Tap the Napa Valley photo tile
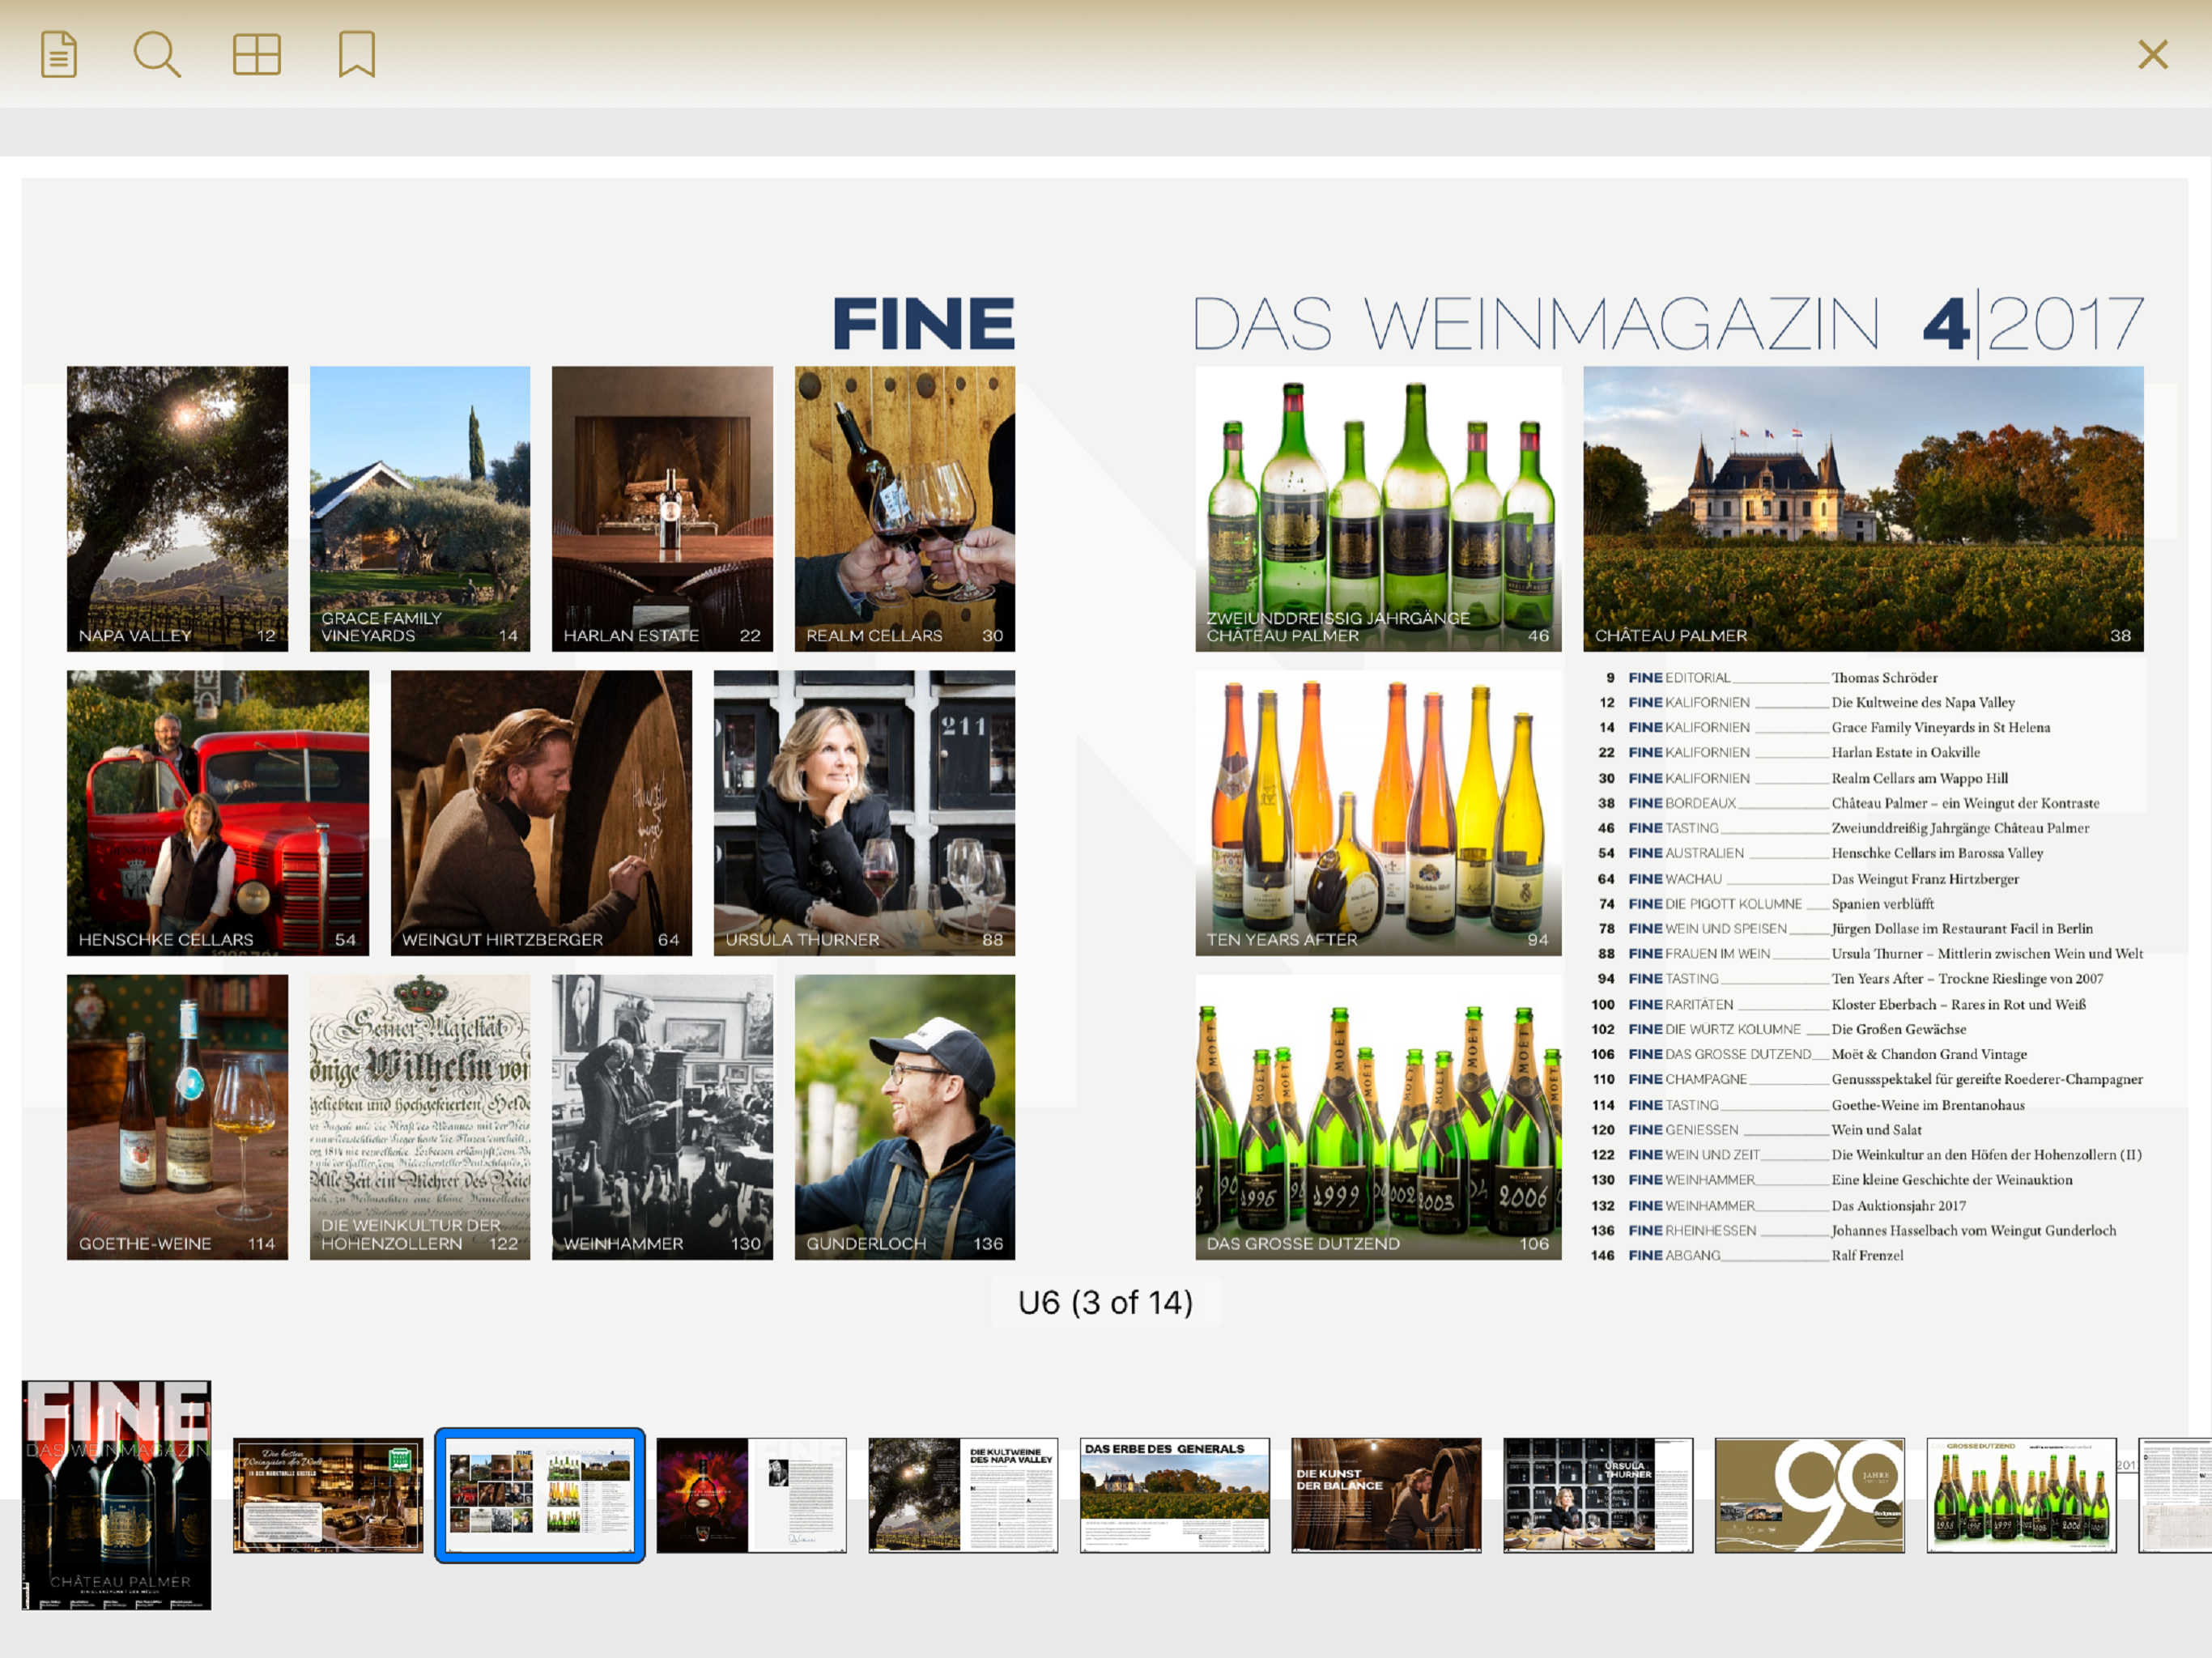 click(177, 509)
